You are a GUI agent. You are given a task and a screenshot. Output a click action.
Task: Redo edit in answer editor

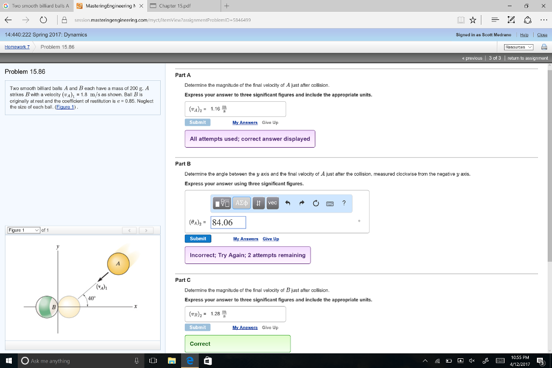(301, 203)
